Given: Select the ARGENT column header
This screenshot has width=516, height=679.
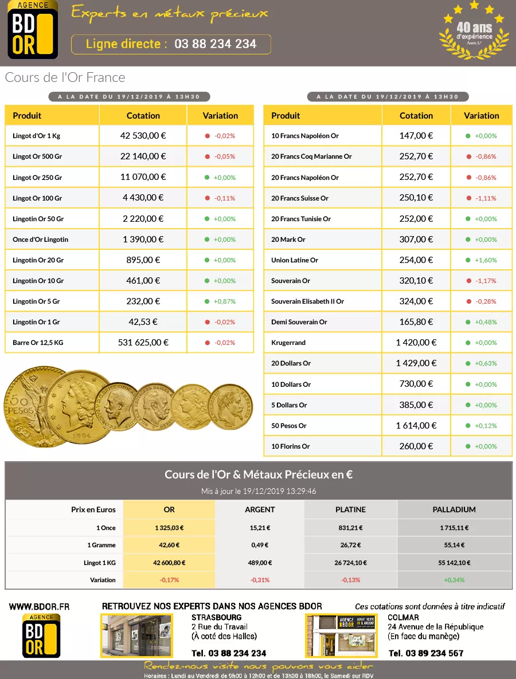Looking at the screenshot, I should (260, 509).
